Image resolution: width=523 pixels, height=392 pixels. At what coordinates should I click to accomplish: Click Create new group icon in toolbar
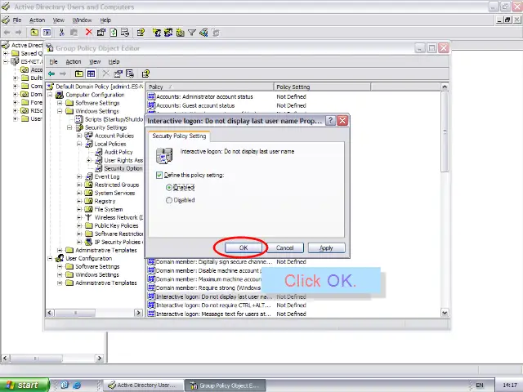point(168,33)
